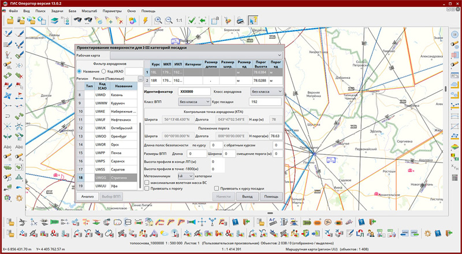
Task: Select the 'Саратов' row in aerodrome list
Action: coord(107,170)
